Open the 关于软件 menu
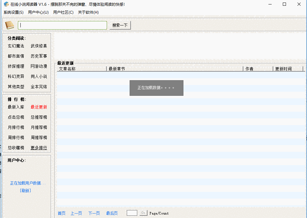 click(x=88, y=12)
